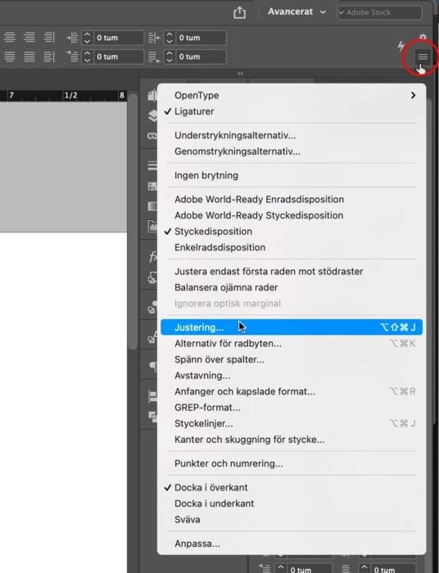439x573 pixels.
Task: Open the Effects fx panel icon in dock
Action: click(x=153, y=257)
